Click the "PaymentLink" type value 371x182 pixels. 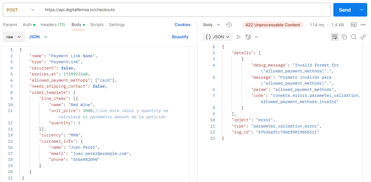(x=65, y=62)
